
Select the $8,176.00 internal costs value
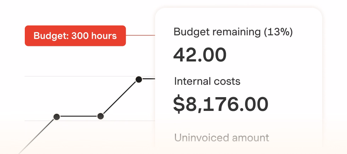[x=220, y=103]
